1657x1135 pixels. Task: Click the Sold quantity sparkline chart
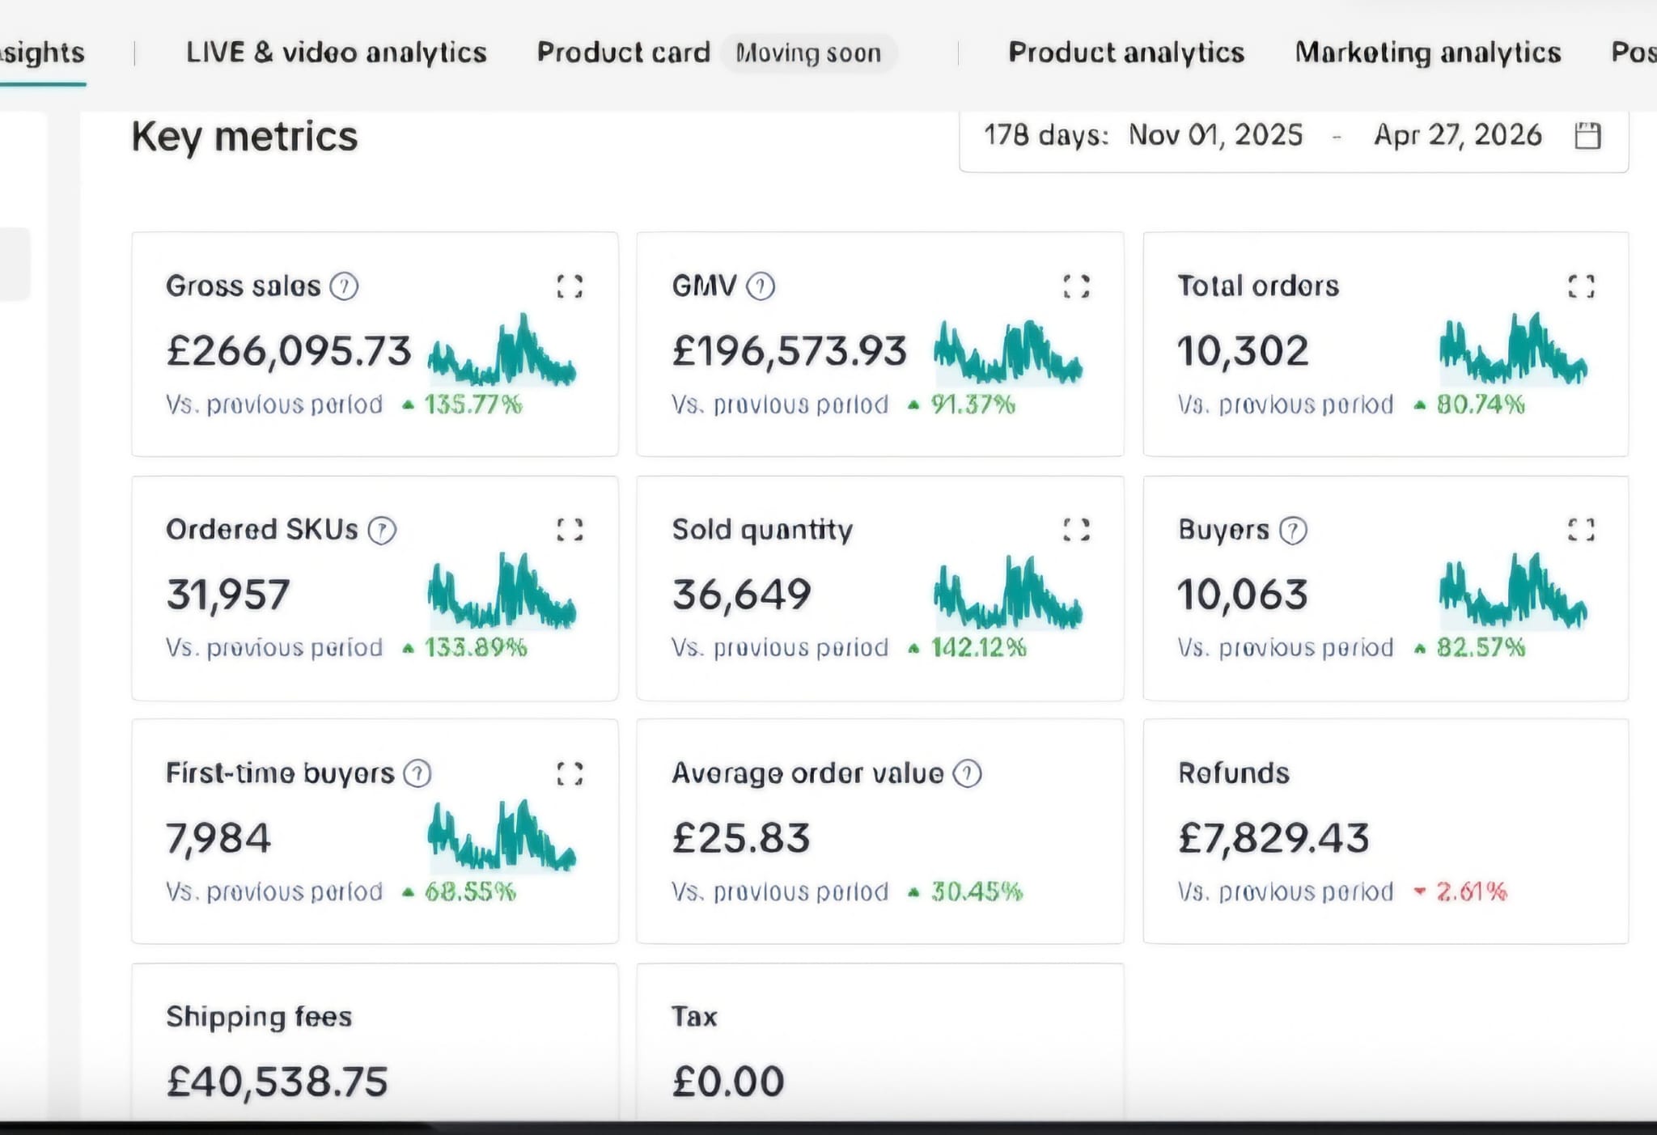pyautogui.click(x=1008, y=593)
